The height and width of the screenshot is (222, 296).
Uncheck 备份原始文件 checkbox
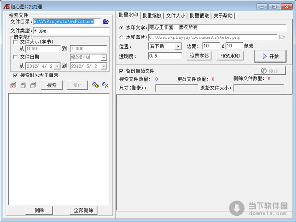[x=122, y=71]
